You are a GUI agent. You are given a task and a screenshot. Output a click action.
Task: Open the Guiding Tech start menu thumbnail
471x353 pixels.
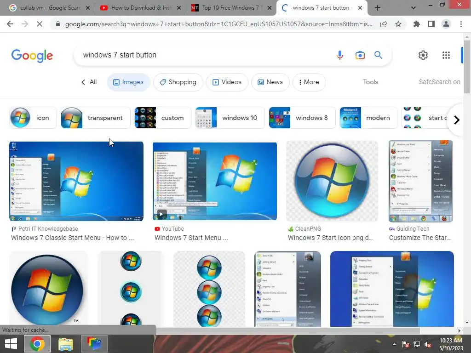[420, 181]
